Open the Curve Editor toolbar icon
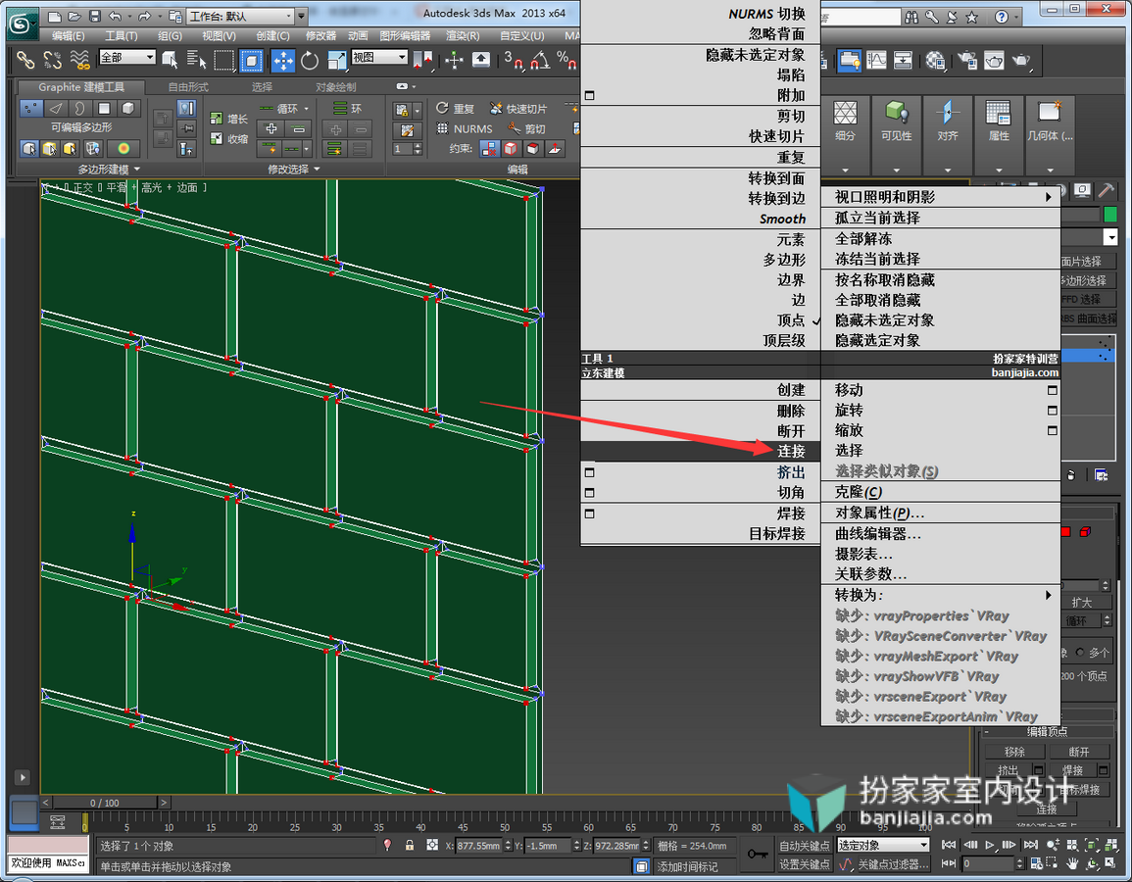Image resolution: width=1132 pixels, height=882 pixels. coord(876,61)
